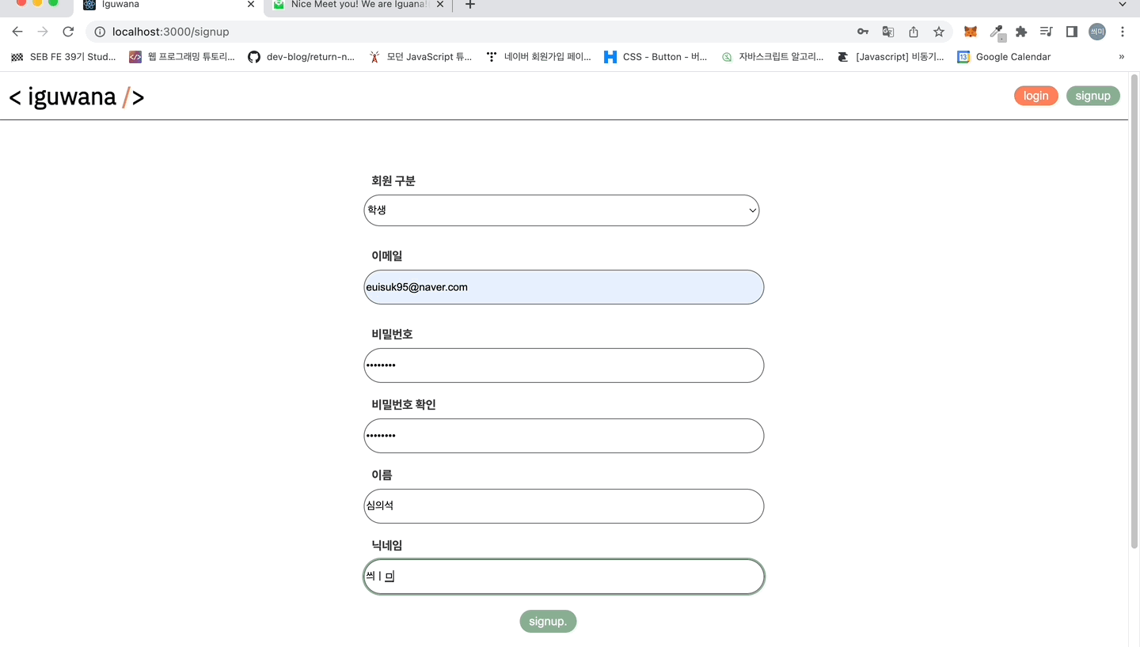Open the eyedropper color picker extension
Viewport: 1140px width, 647px height.
pos(997,32)
